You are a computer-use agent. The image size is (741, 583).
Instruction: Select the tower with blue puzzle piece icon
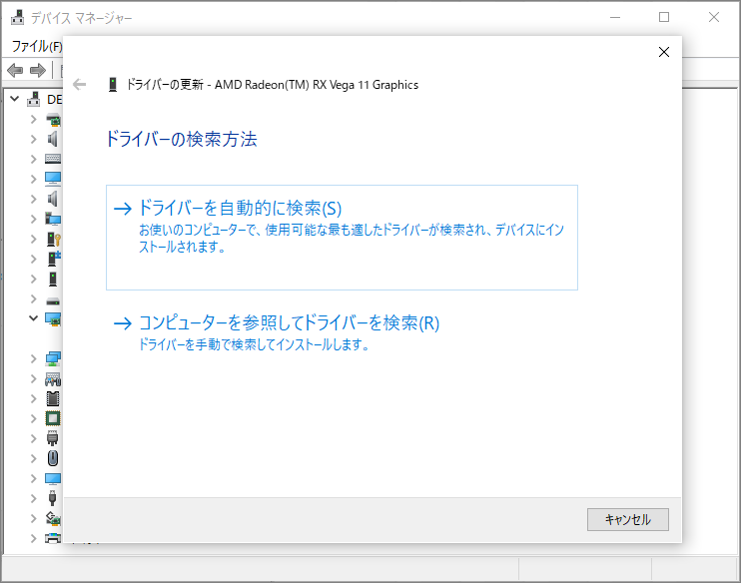(54, 259)
